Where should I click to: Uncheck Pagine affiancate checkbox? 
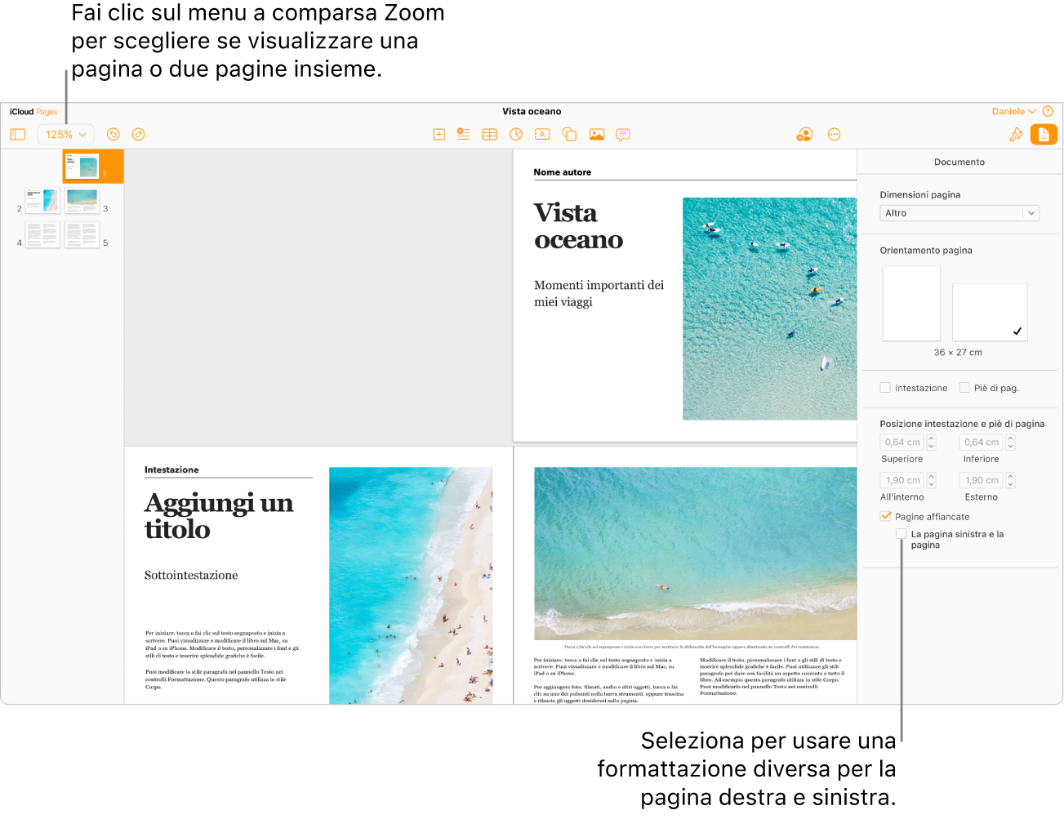[x=885, y=516]
